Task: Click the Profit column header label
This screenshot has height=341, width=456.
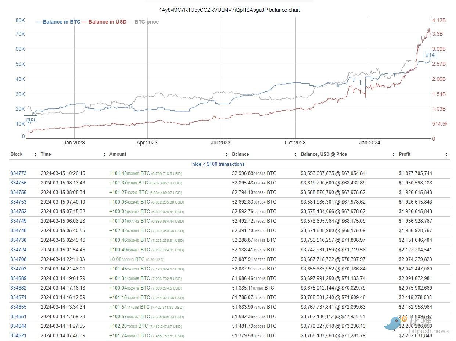Action: pyautogui.click(x=405, y=154)
